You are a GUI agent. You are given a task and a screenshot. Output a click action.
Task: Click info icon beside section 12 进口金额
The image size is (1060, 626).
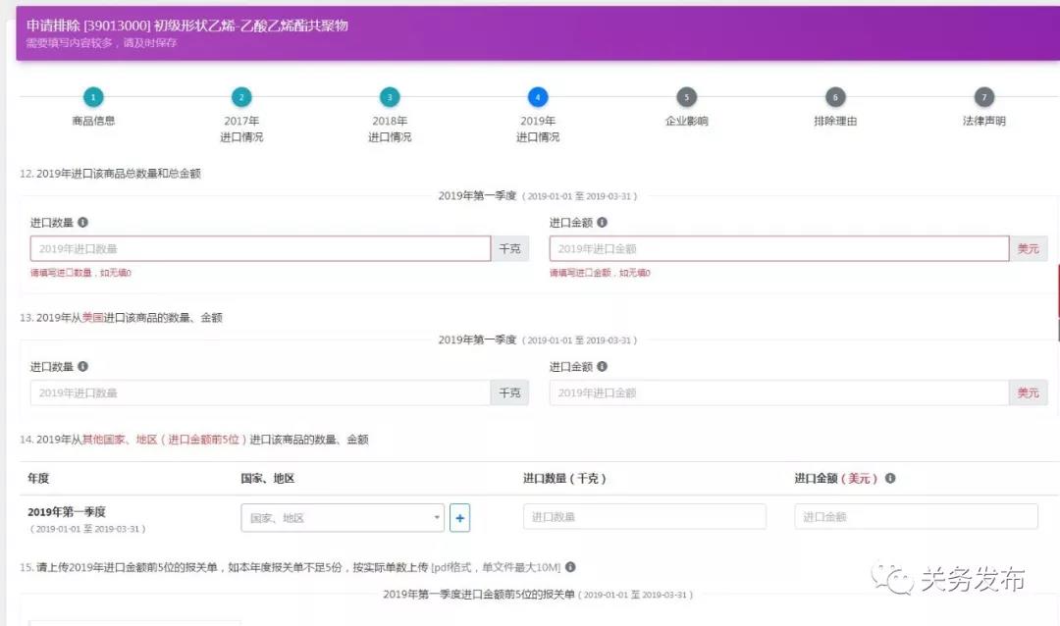(602, 223)
